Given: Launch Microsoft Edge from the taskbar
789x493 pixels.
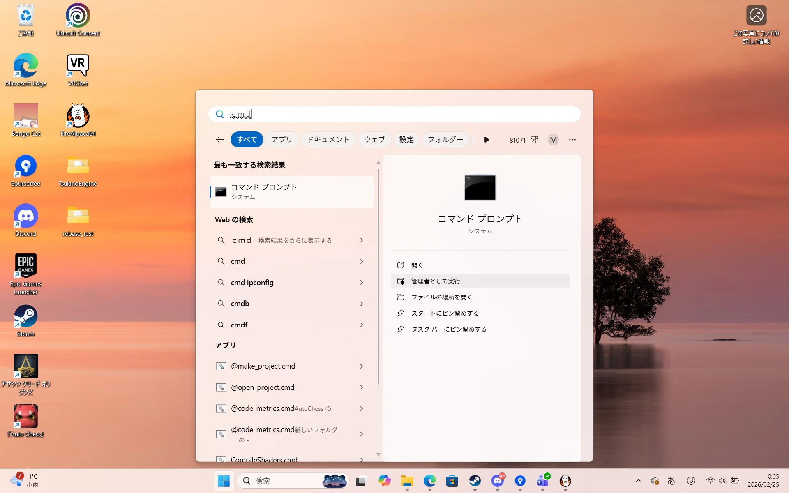Looking at the screenshot, I should pos(430,480).
